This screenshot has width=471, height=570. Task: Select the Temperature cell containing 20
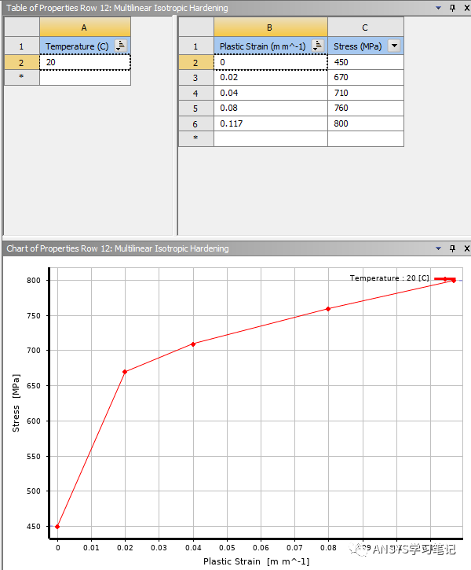[x=84, y=62]
